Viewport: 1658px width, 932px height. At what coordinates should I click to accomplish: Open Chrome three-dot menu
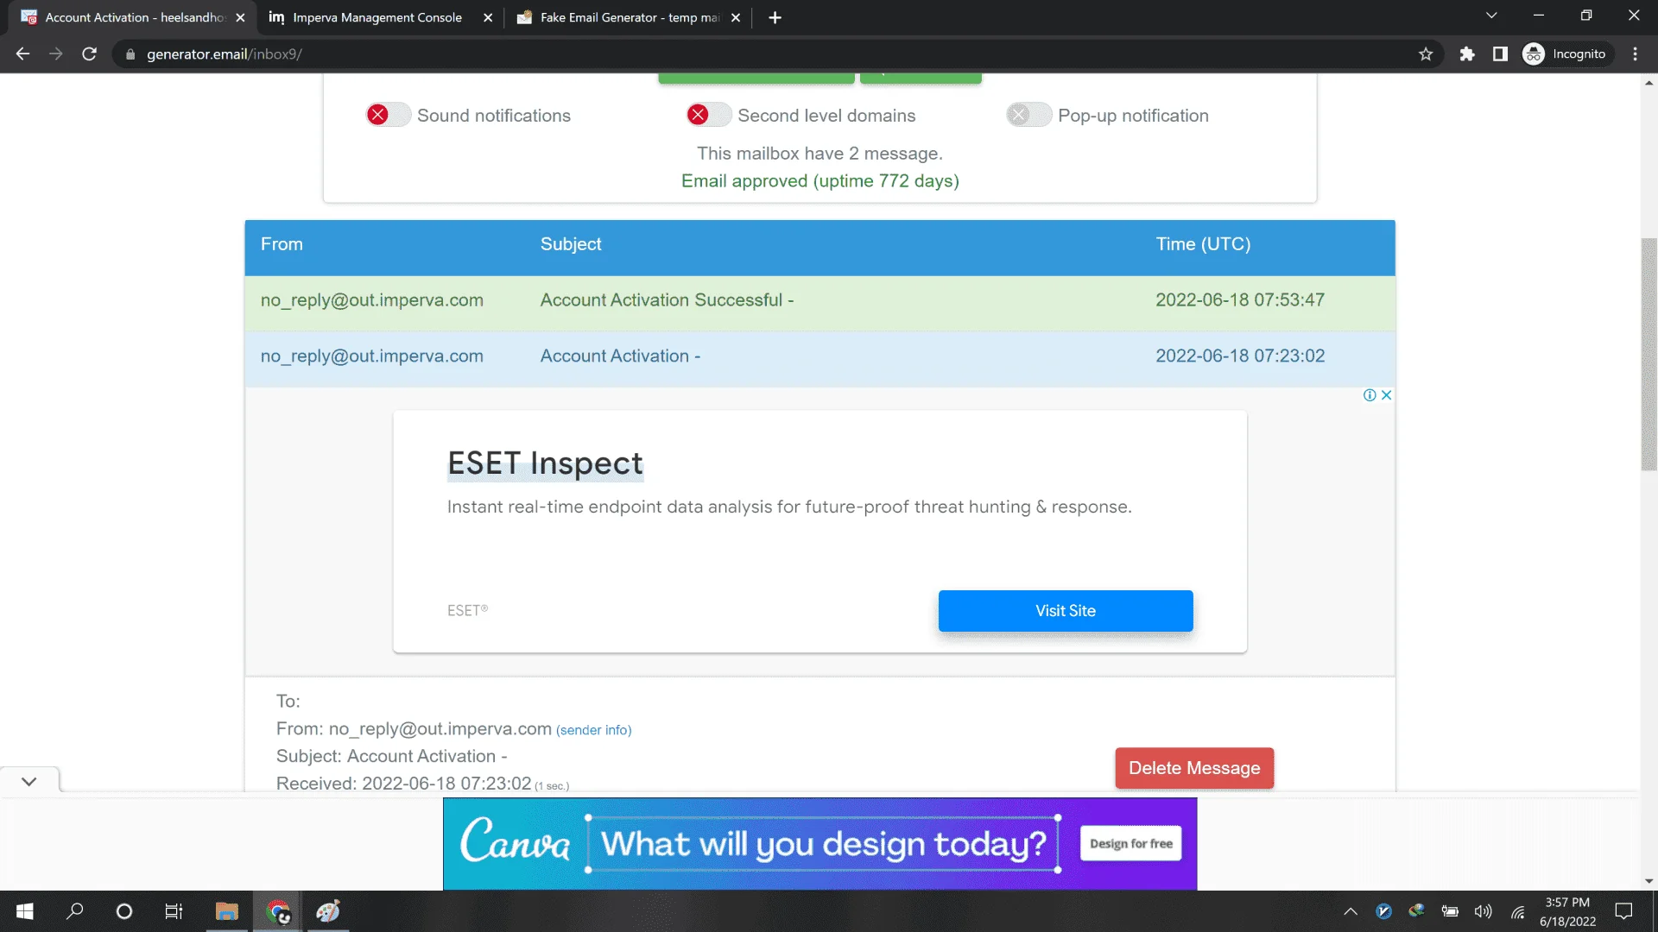click(x=1635, y=54)
